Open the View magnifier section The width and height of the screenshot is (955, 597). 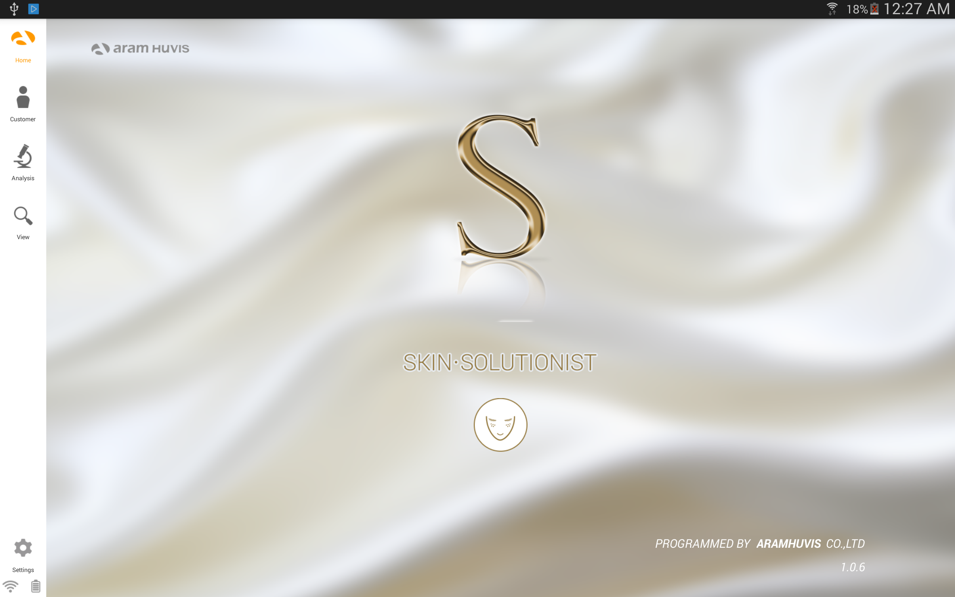point(23,223)
